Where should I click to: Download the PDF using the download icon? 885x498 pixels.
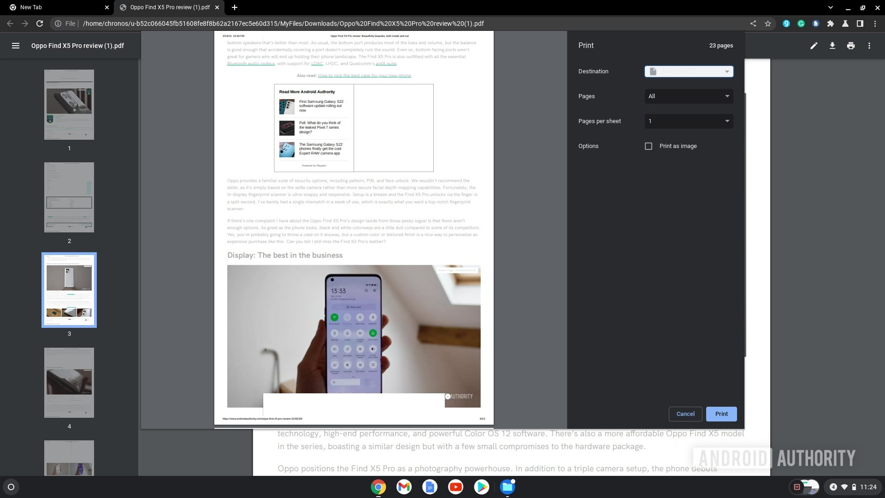click(832, 46)
